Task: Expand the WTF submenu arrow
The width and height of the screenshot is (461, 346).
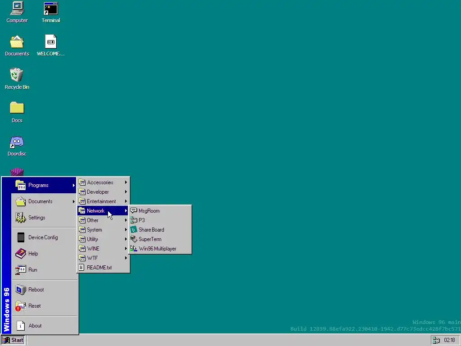Action: point(126,258)
